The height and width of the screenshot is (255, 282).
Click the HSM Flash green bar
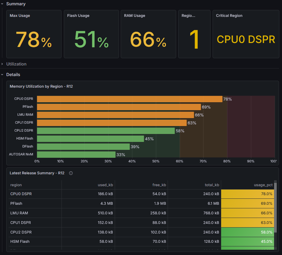91,139
